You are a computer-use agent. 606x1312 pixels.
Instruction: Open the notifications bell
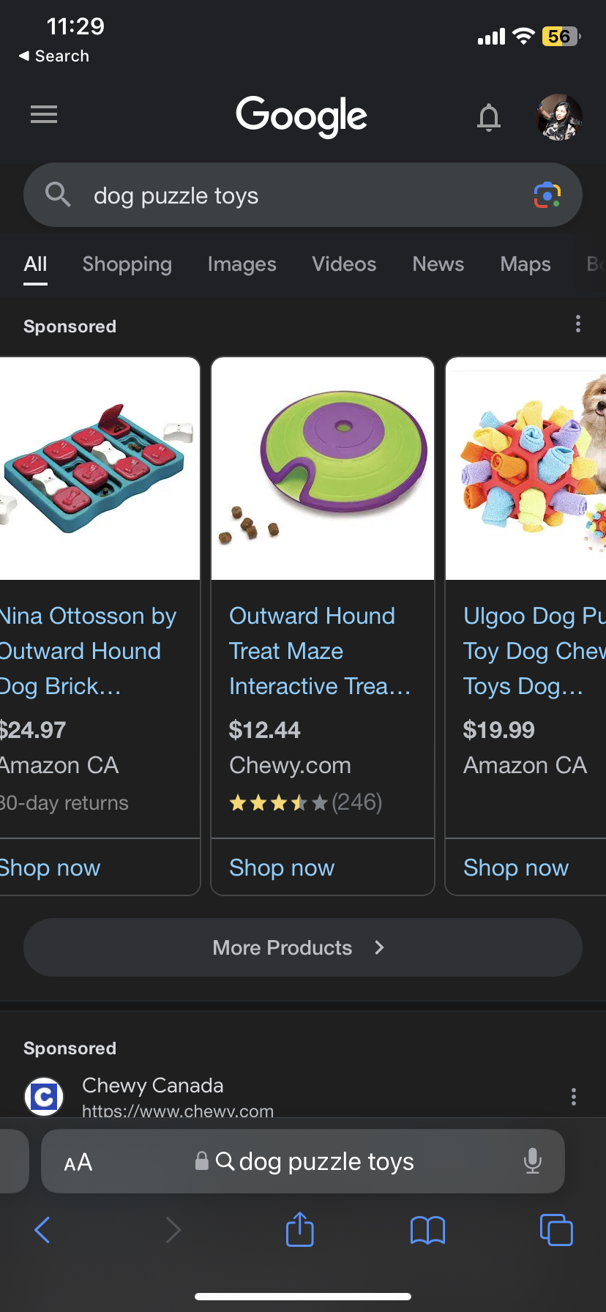(x=489, y=116)
